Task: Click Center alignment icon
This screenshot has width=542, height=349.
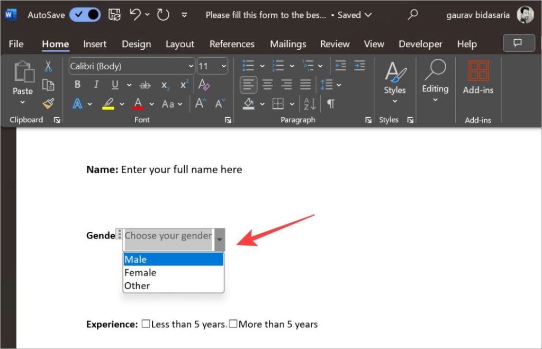Action: click(267, 84)
